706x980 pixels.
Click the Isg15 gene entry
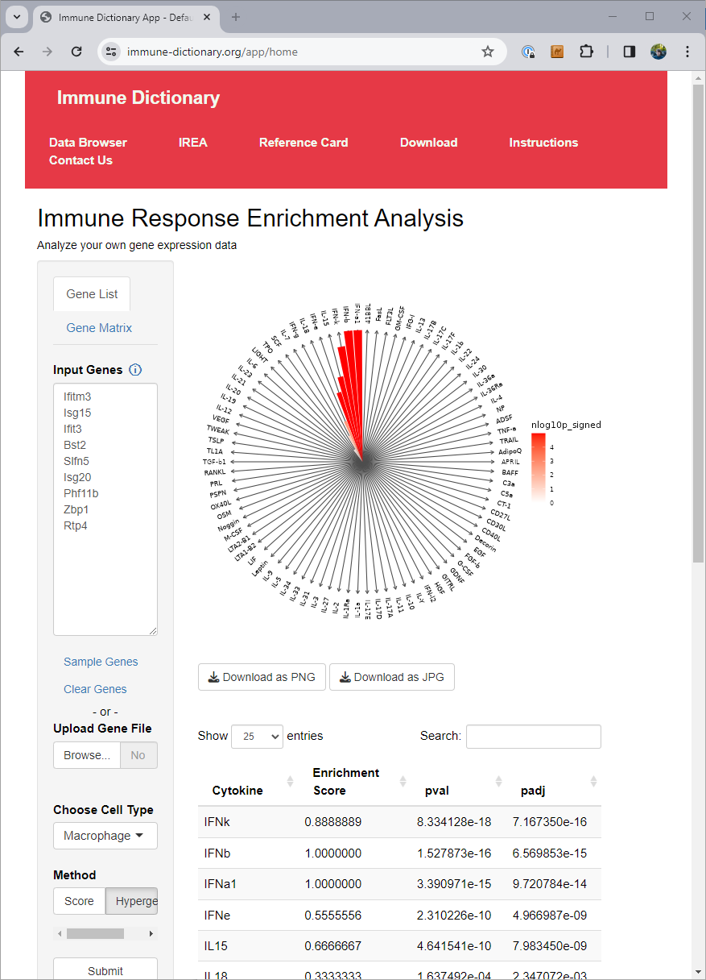point(78,413)
